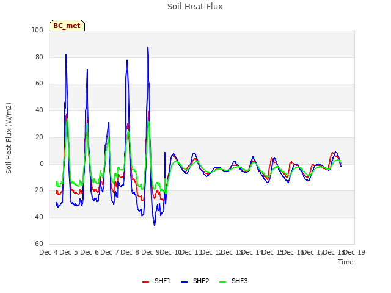Click the 100 y-axis tick label
391x293 pixels.
[37, 30]
